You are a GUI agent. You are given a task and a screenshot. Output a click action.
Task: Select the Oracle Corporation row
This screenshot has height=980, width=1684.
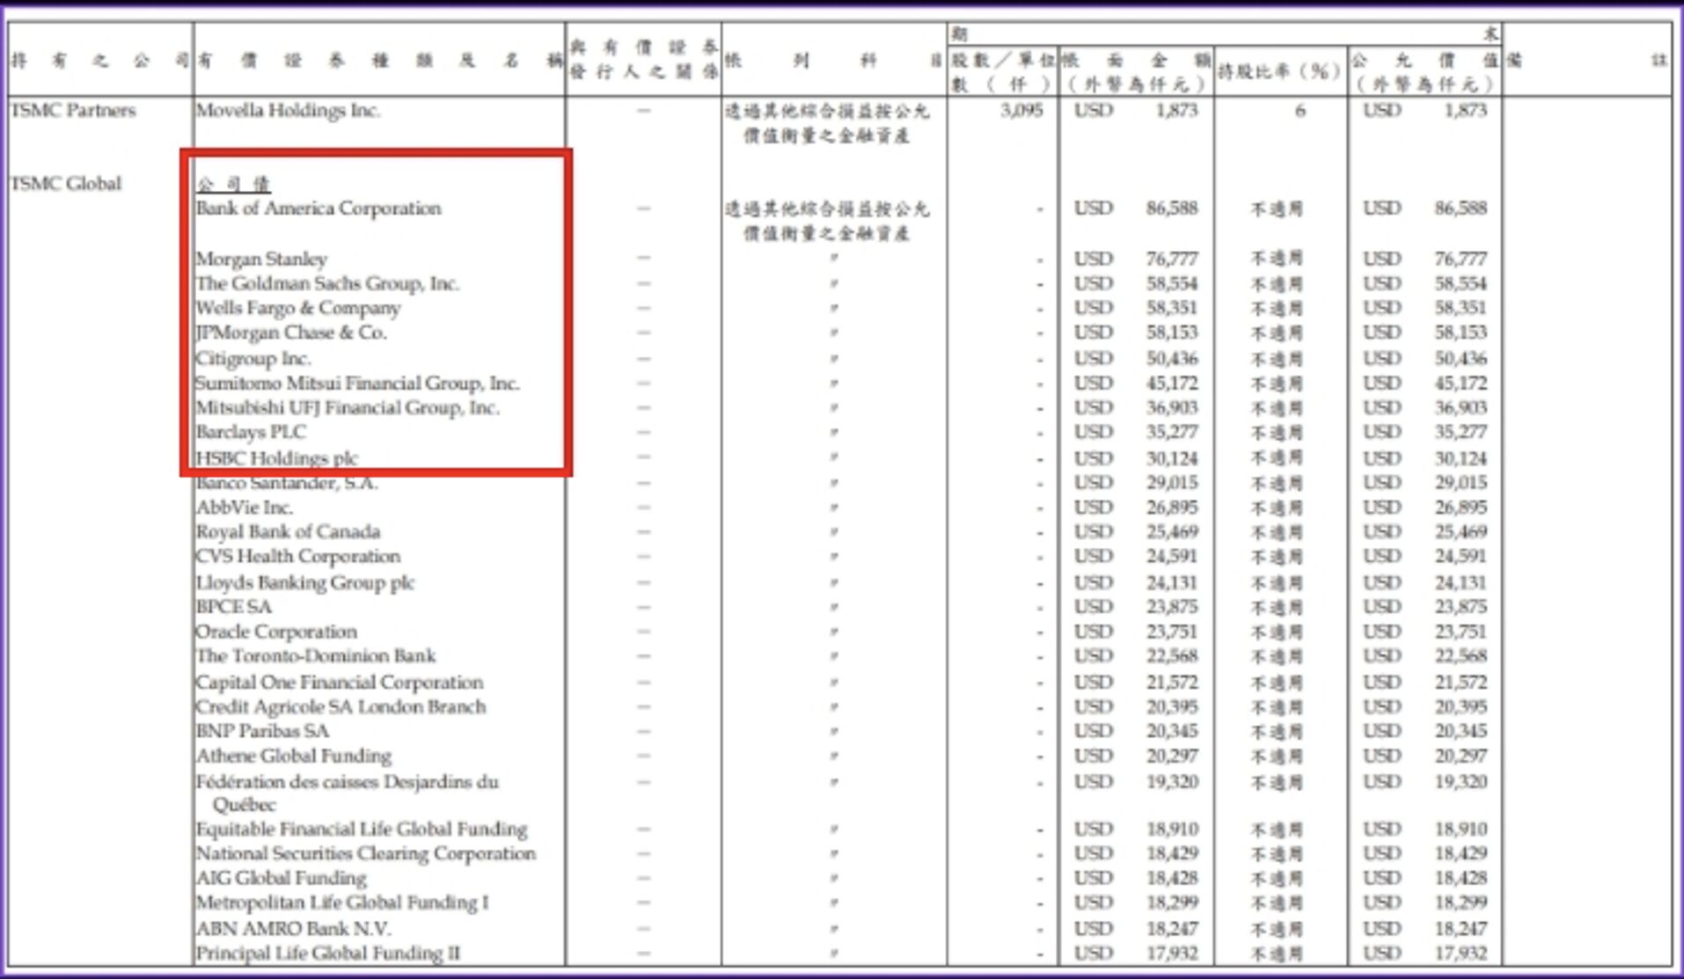click(x=275, y=632)
